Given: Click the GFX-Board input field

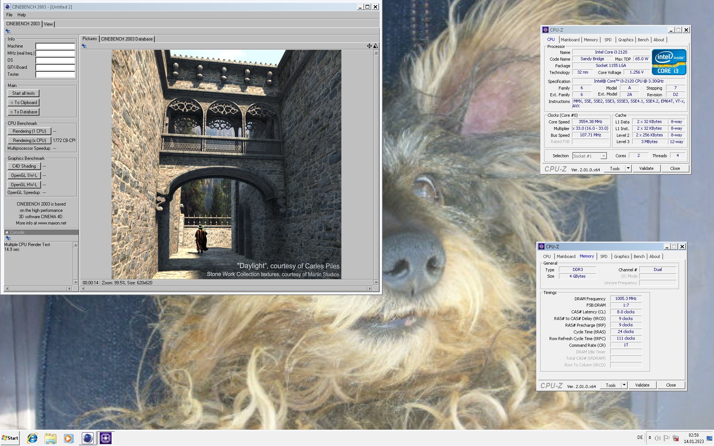Looking at the screenshot, I should pos(55,68).
